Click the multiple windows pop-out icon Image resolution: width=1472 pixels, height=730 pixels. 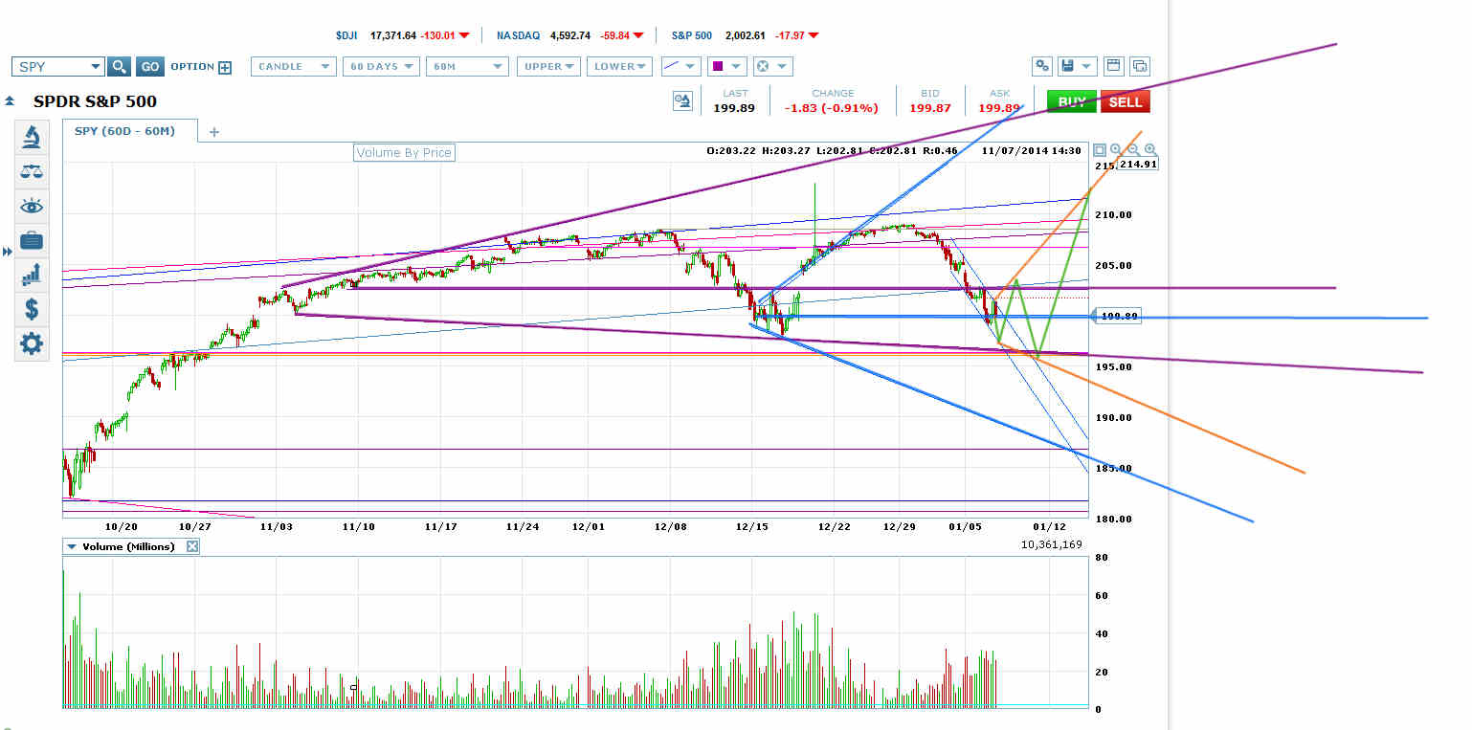click(1139, 66)
